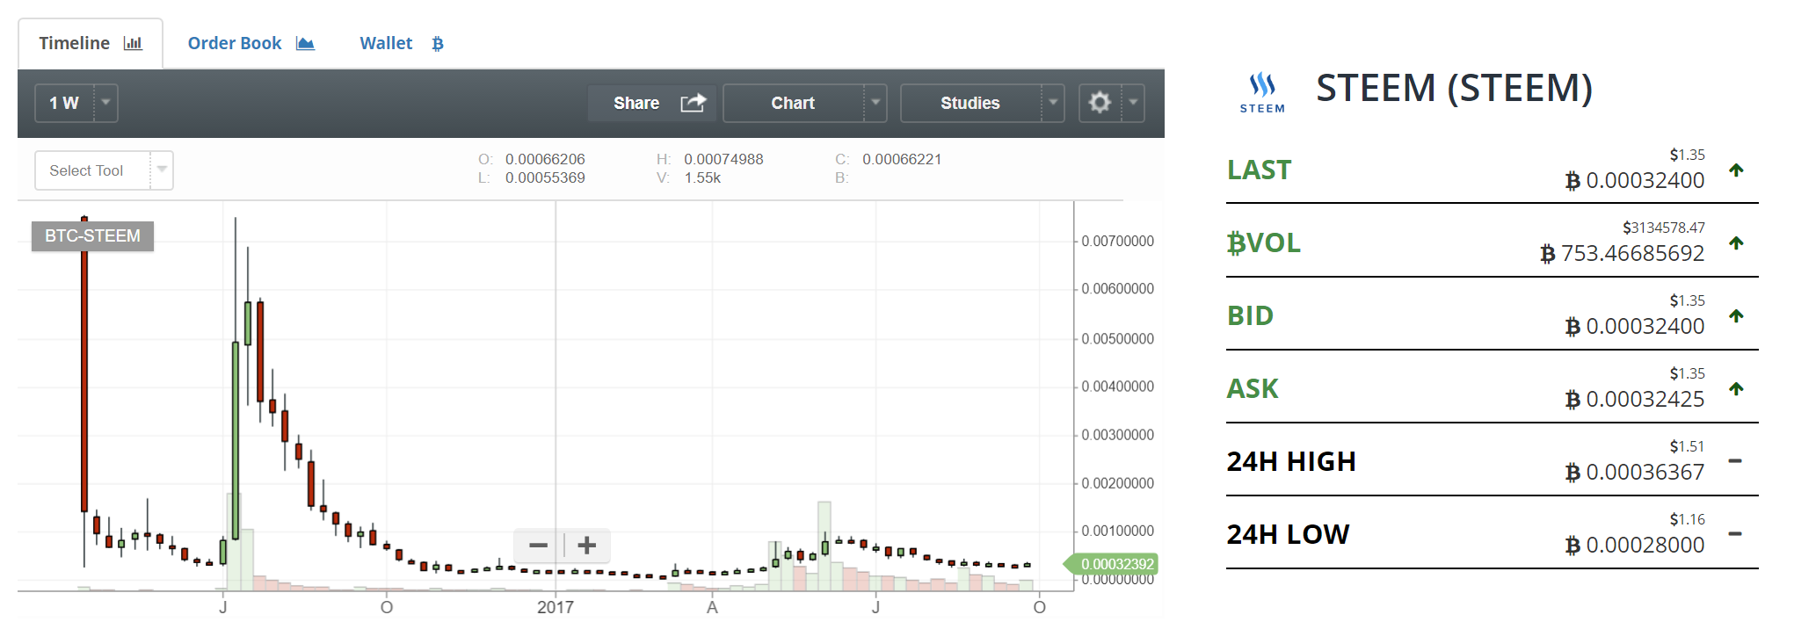Select the 1 W interval button

pos(64,103)
